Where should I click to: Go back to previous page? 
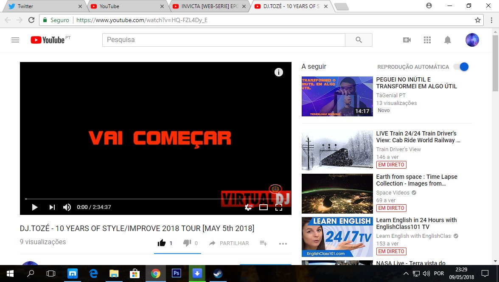(8, 20)
